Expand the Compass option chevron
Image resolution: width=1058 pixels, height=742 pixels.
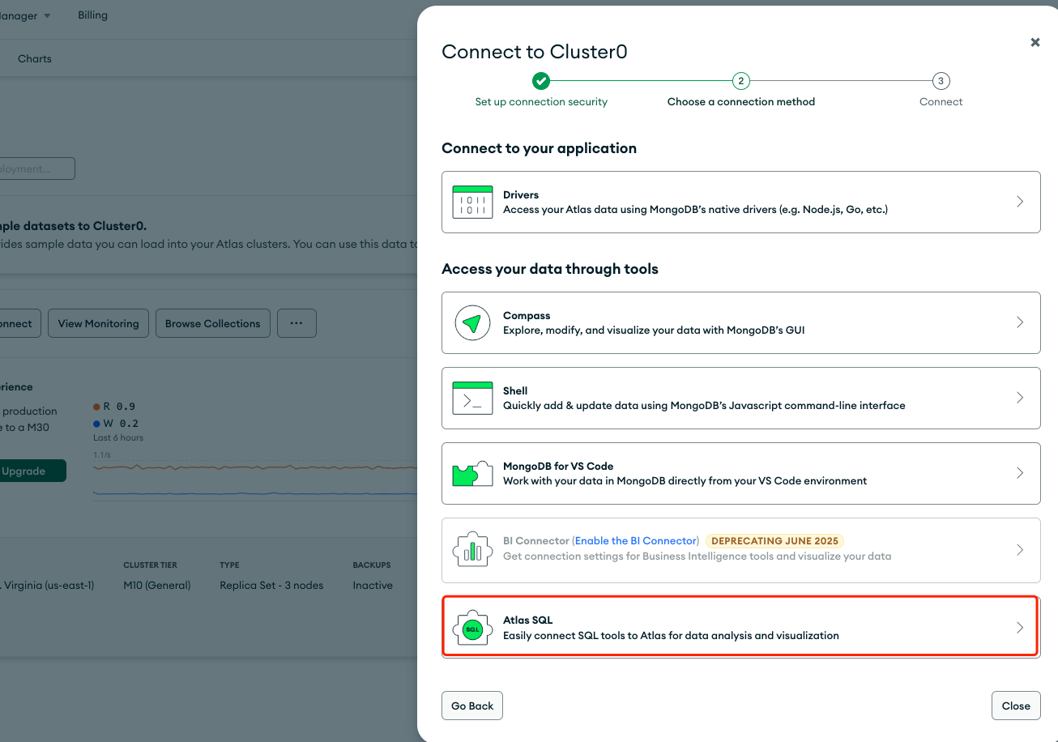[x=1020, y=322]
